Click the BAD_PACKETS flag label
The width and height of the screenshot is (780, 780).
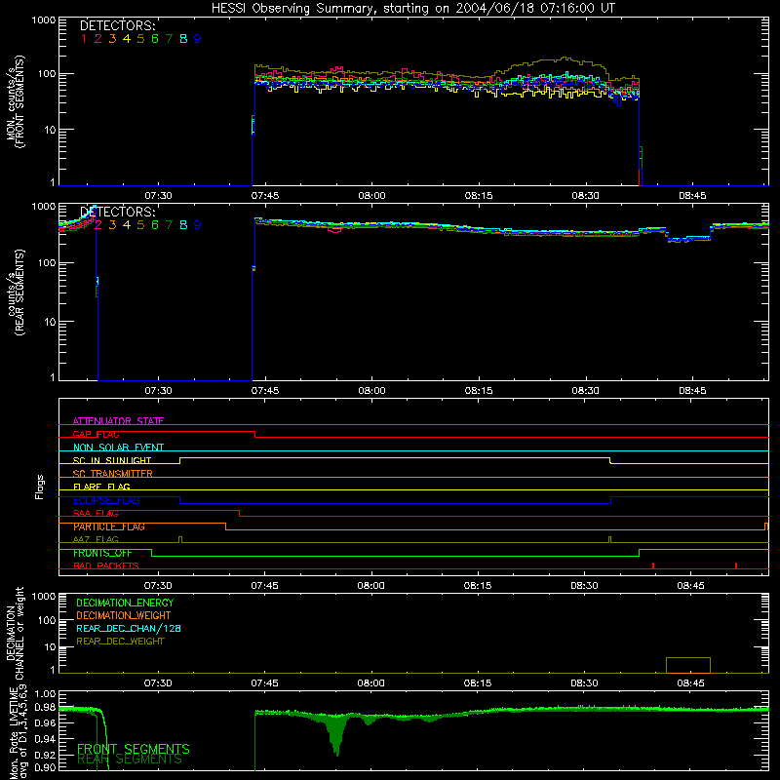click(x=106, y=565)
